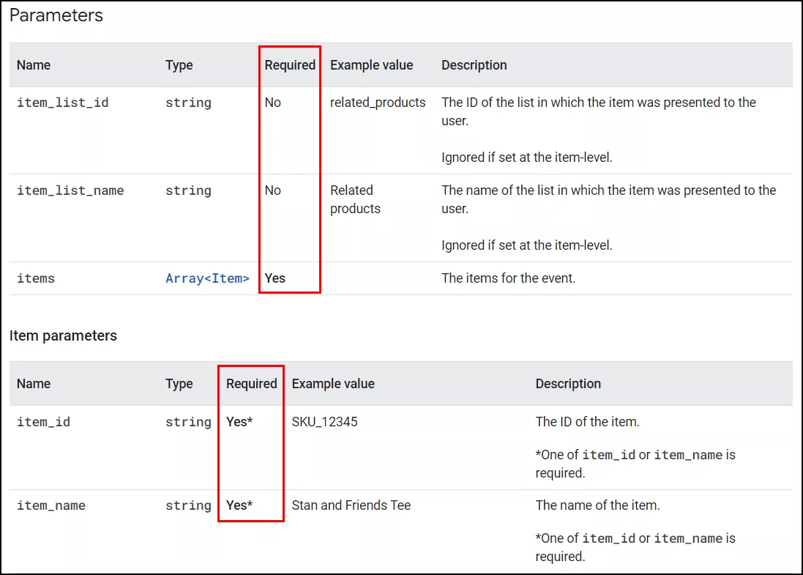Viewport: 803px width, 575px height.
Task: Click the 'items' parameter name cell
Action: click(x=36, y=278)
